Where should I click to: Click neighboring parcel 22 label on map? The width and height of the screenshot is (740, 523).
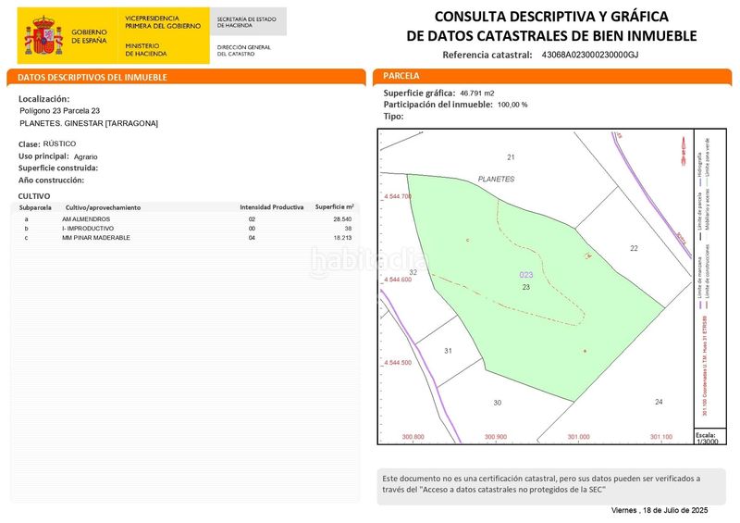pyautogui.click(x=634, y=248)
